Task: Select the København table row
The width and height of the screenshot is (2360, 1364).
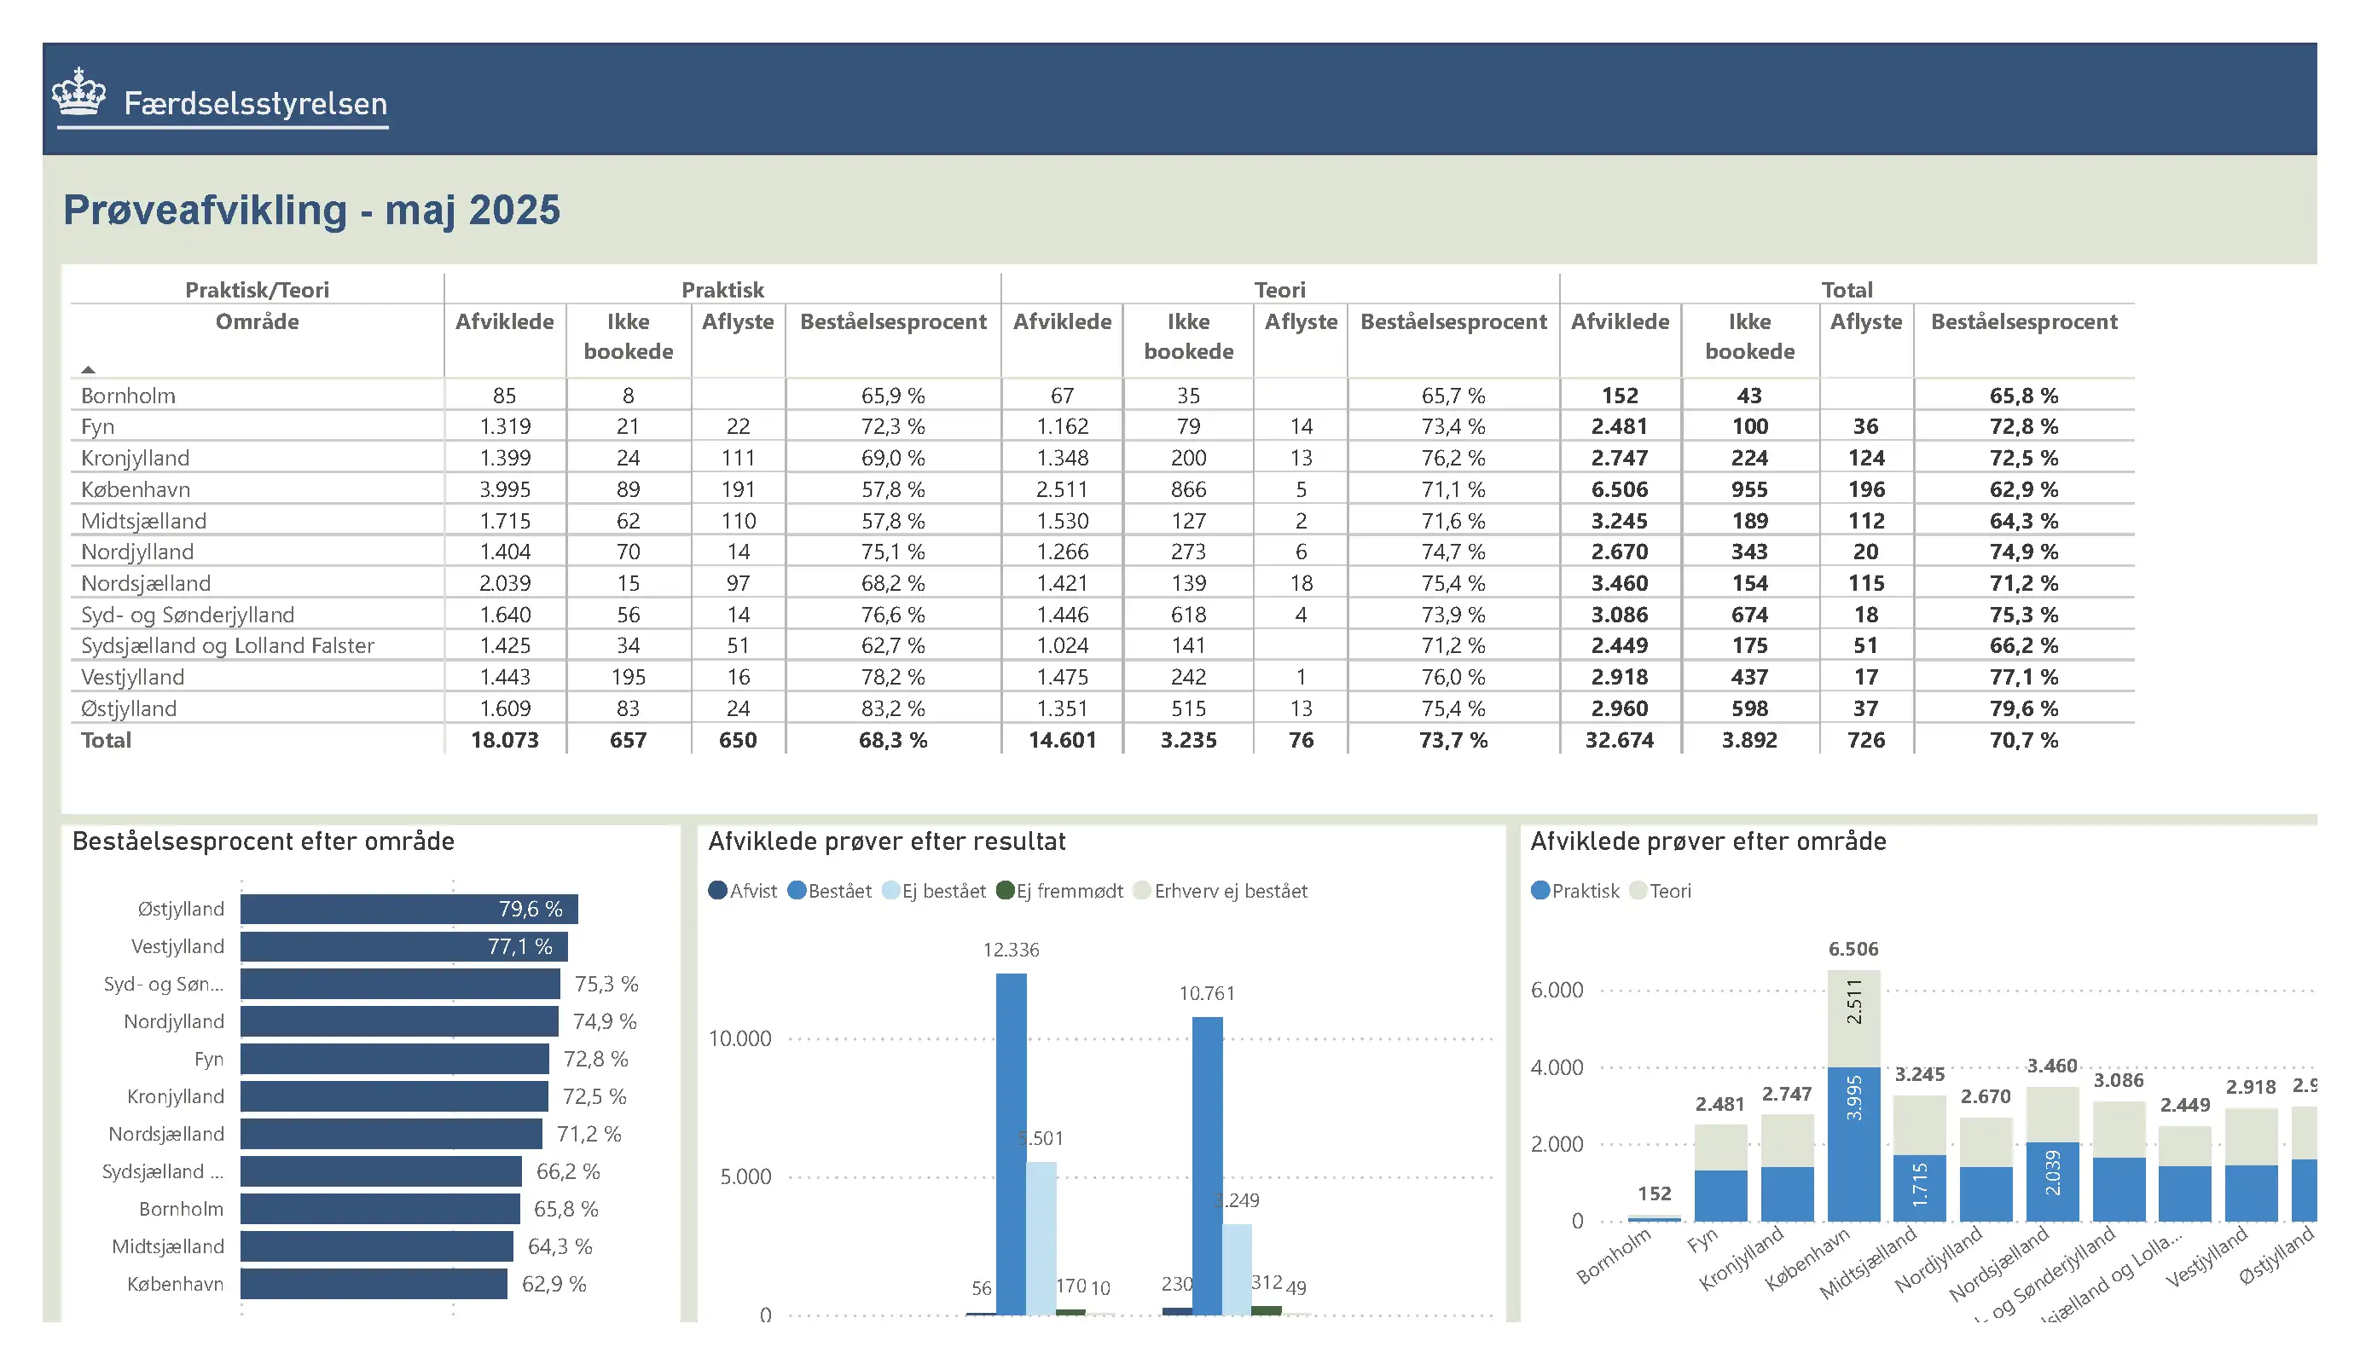Action: pyautogui.click(x=136, y=488)
